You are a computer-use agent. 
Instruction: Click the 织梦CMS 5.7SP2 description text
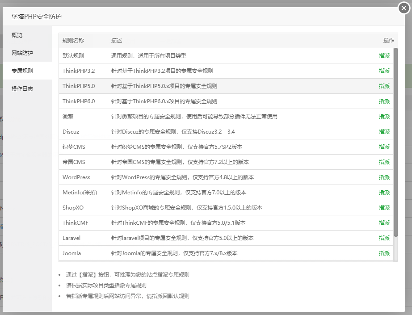click(x=177, y=147)
